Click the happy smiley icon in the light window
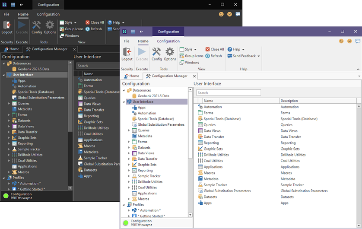 (x=341, y=41)
